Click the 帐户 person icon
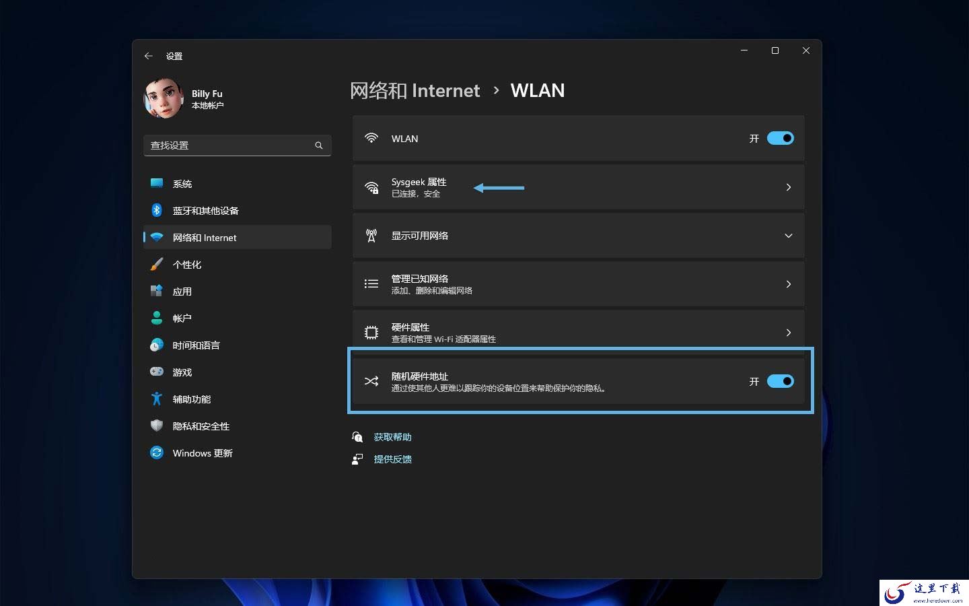The width and height of the screenshot is (969, 606). point(157,318)
